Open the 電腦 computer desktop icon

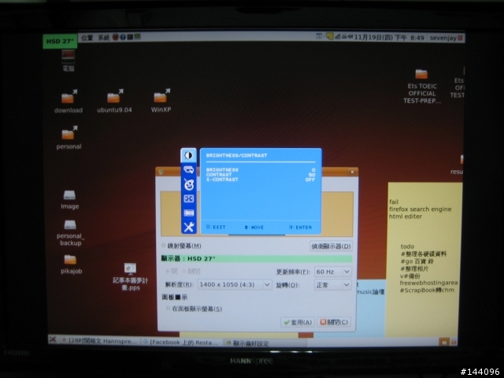coord(69,61)
